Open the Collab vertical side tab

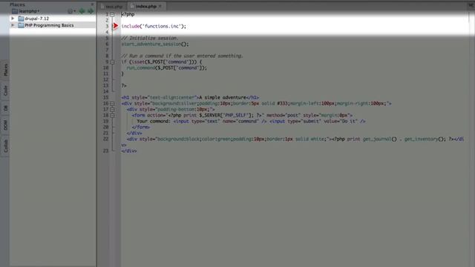click(5, 146)
